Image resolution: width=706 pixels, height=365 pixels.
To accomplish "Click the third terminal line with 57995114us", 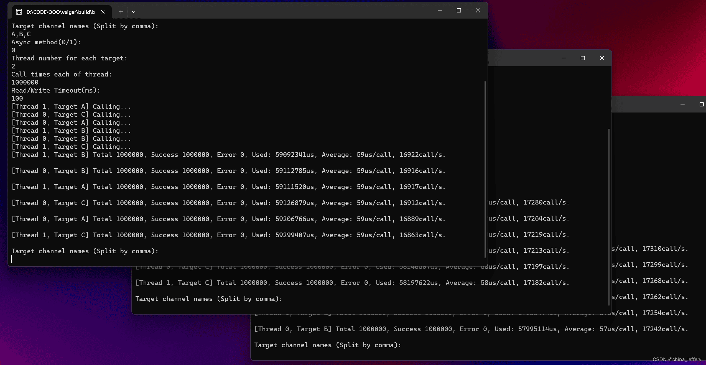I will [471, 329].
